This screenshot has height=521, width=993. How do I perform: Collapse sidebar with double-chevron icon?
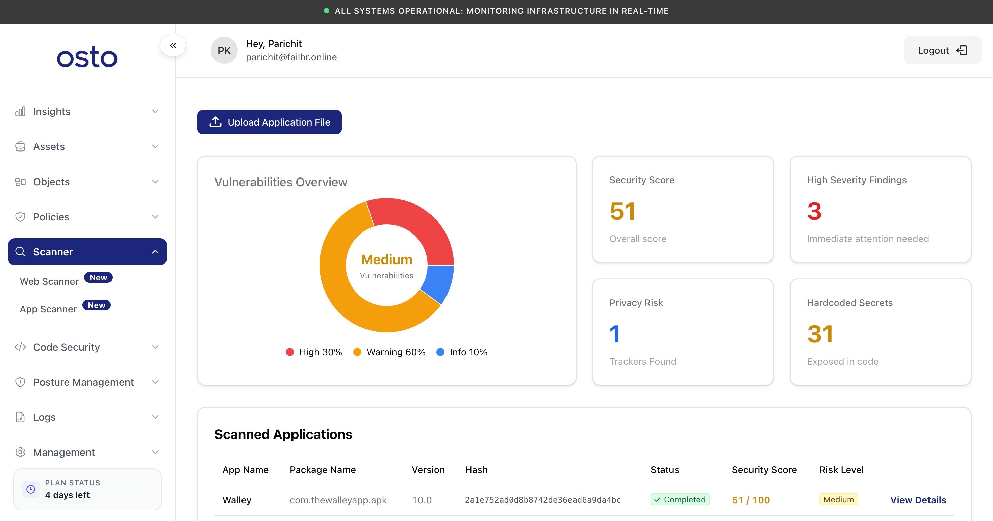click(x=173, y=45)
